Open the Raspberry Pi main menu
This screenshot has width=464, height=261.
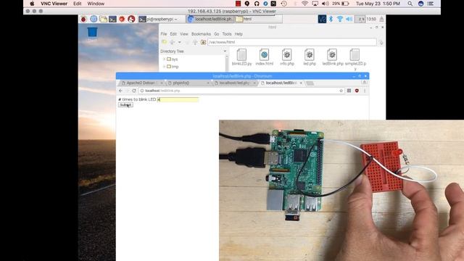(83, 20)
